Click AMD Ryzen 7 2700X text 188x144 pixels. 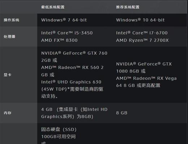[142, 40]
